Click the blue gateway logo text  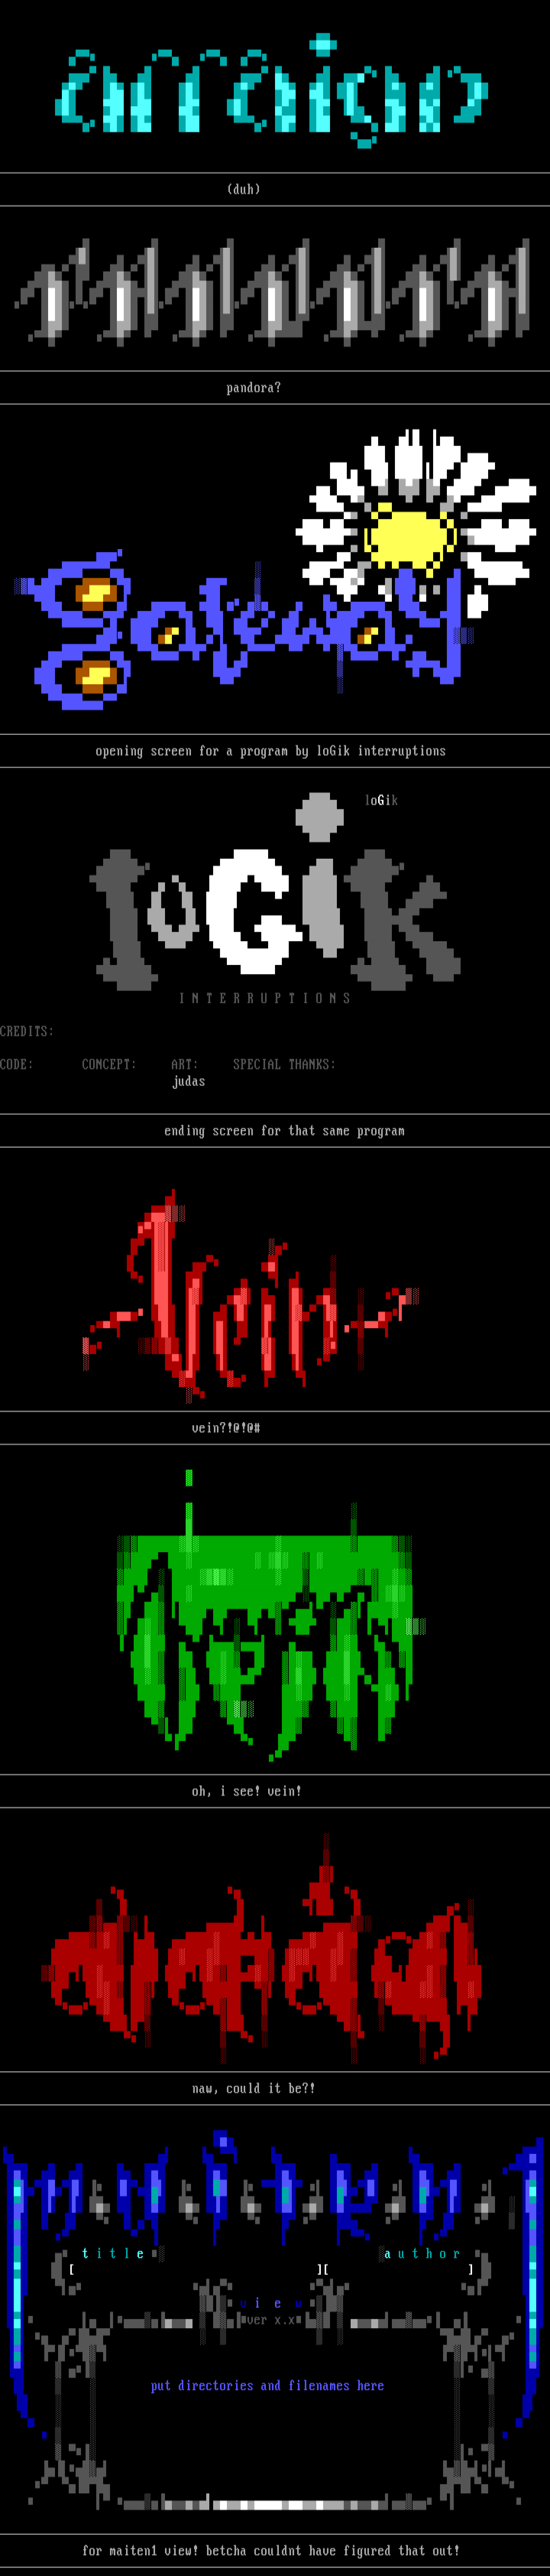239,630
